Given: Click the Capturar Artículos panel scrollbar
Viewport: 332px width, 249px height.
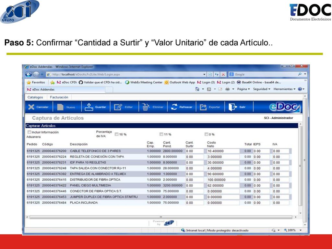Looking at the screenshot, I should click(300, 166).
